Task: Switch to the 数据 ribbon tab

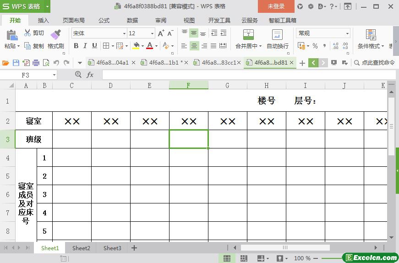Action: 132,20
